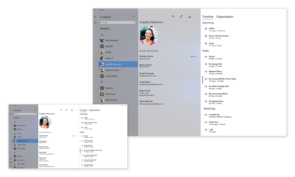Select the Timeline tab in large window
Image resolution: width=295 pixels, height=177 pixels.
pos(208,17)
